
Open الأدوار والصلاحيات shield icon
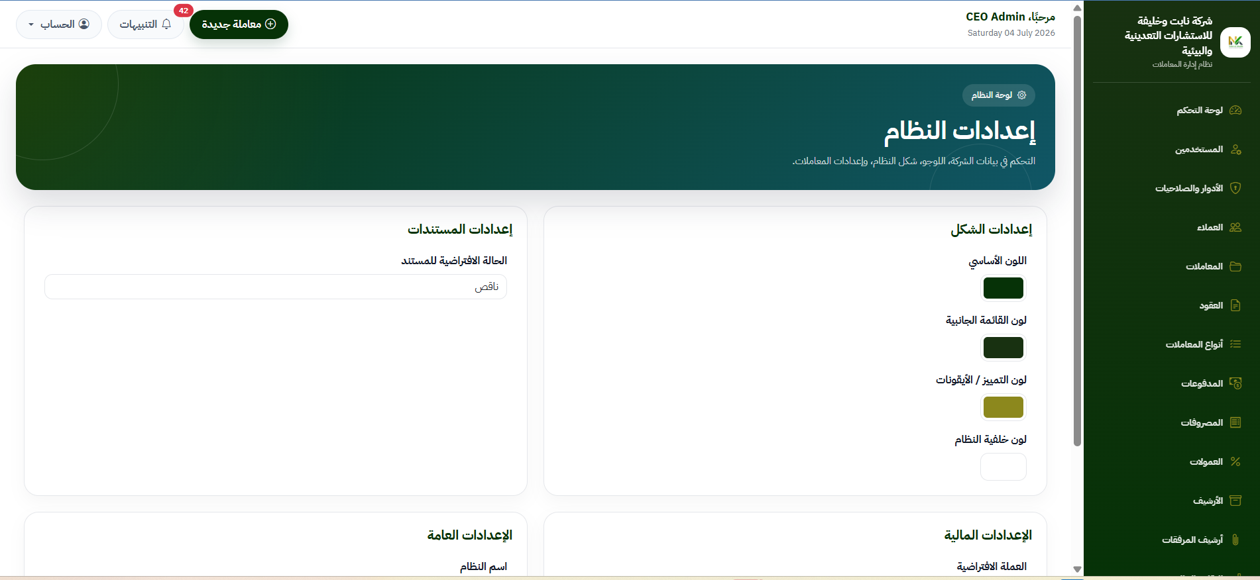1235,188
